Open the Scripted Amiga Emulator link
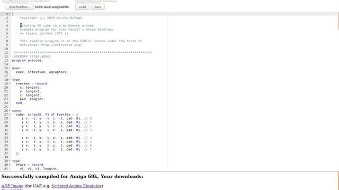 click(76, 186)
